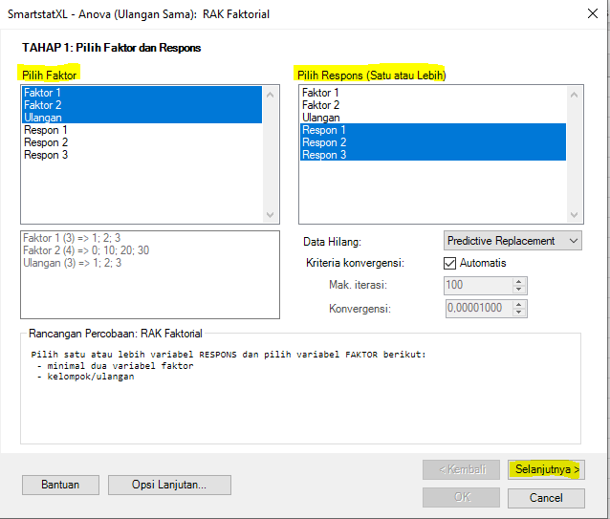Close the SmartstatXL dialog window

point(586,14)
